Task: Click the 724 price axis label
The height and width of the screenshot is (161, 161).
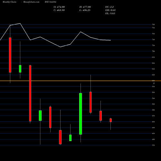Action: pyautogui.click(x=153, y=45)
